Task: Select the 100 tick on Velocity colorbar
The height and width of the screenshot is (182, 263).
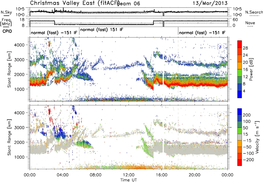Action: tap(247, 122)
